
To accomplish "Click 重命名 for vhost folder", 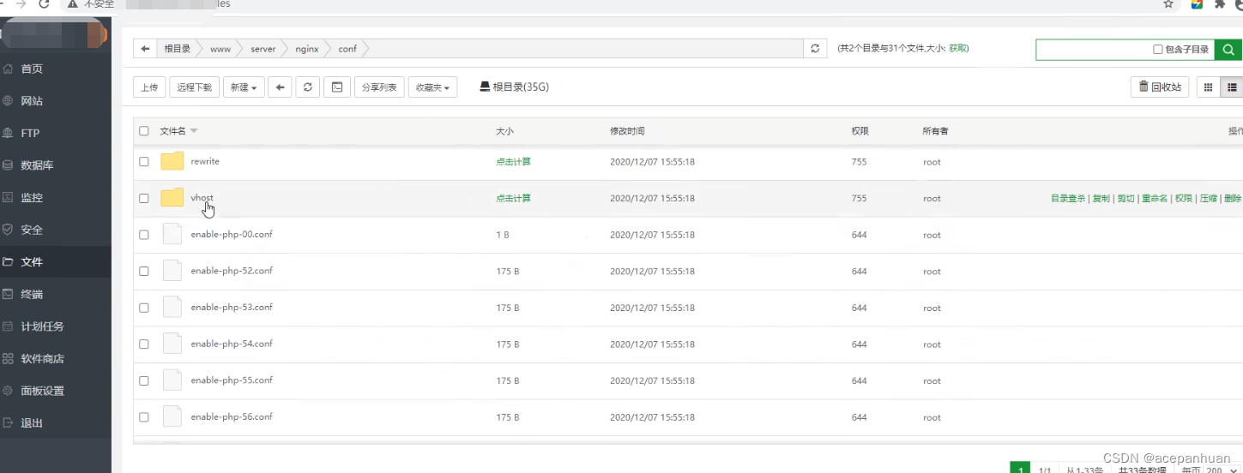I will [x=1154, y=198].
